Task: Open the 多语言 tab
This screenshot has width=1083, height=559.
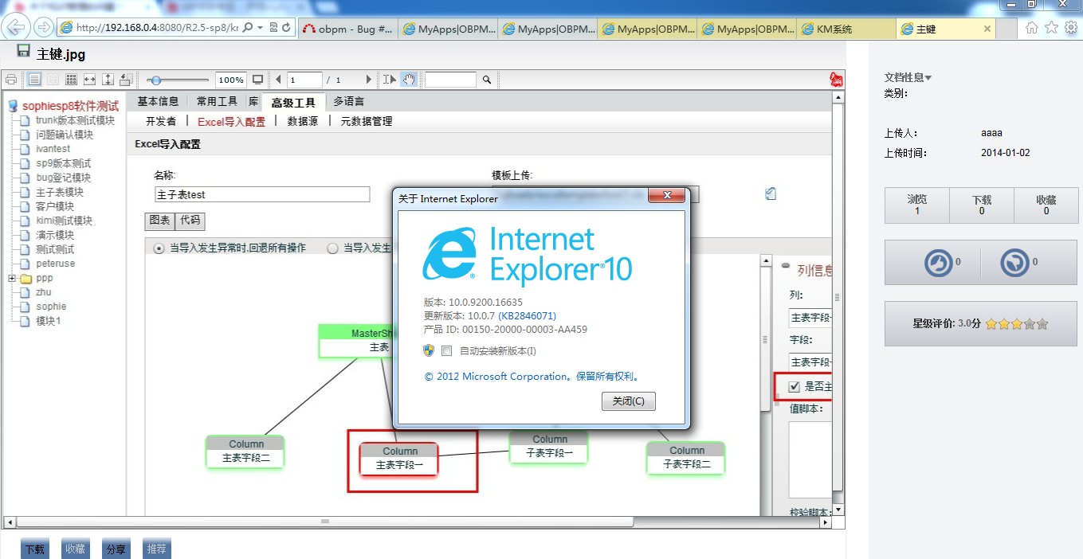Action: [x=349, y=101]
